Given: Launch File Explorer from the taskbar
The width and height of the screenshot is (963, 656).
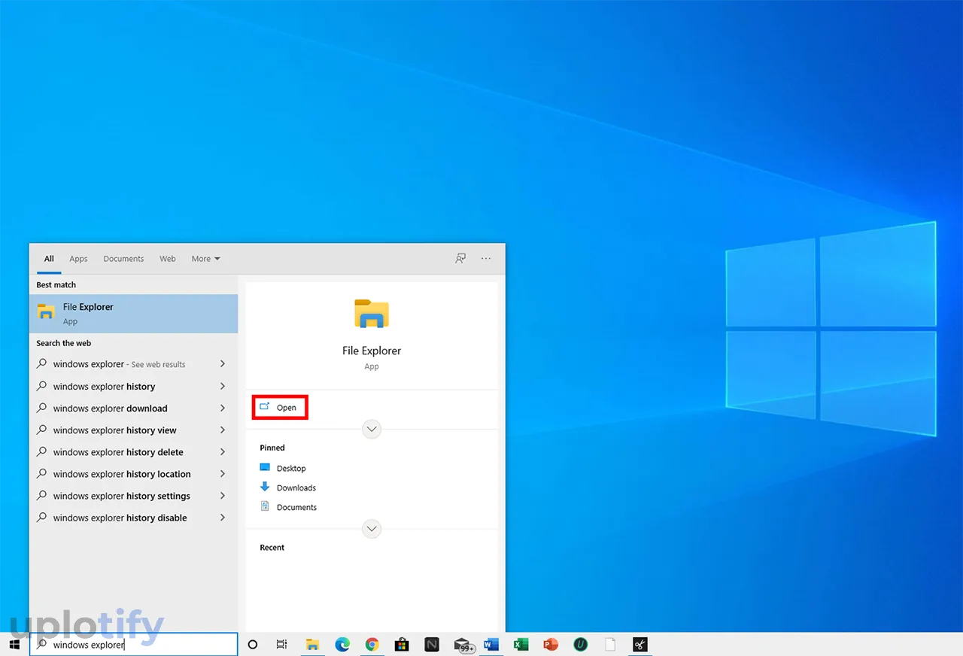Looking at the screenshot, I should pos(312,645).
